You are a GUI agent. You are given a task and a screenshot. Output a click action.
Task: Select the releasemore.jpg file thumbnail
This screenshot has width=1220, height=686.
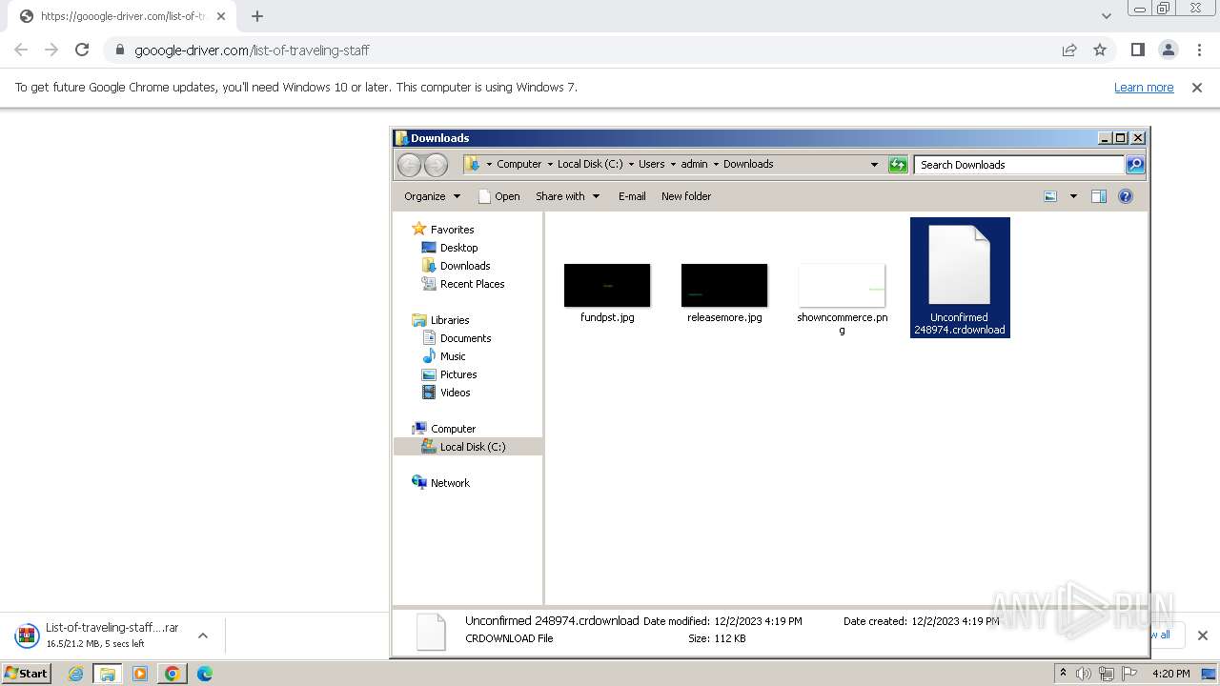pyautogui.click(x=724, y=286)
